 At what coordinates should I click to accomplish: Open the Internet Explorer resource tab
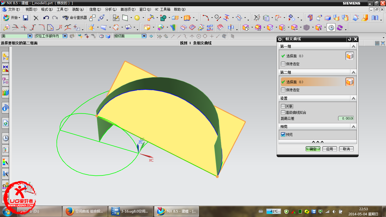pyautogui.click(x=5, y=123)
